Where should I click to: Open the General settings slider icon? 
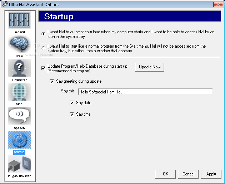point(19,20)
